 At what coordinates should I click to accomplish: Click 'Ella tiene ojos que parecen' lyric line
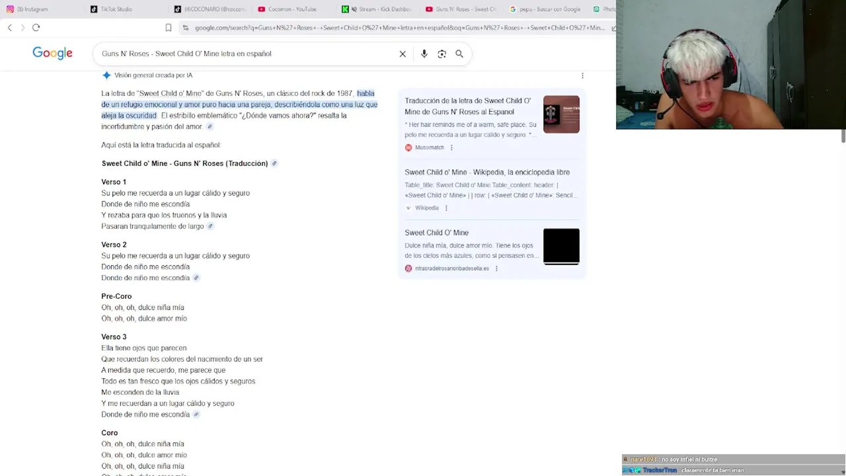[x=144, y=348]
